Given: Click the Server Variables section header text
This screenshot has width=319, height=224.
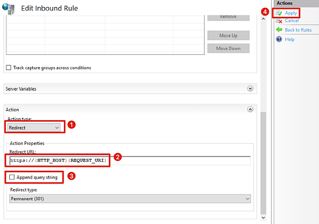Looking at the screenshot, I should [21, 89].
